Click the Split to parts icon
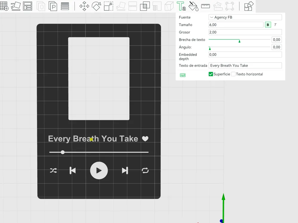Screen dimensions: 298x223 tap(53, 6)
